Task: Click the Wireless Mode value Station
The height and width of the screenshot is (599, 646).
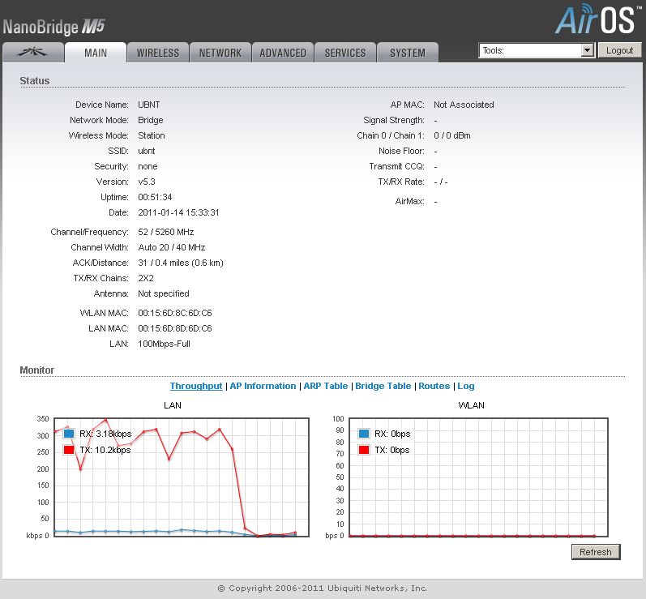Action: click(x=152, y=135)
